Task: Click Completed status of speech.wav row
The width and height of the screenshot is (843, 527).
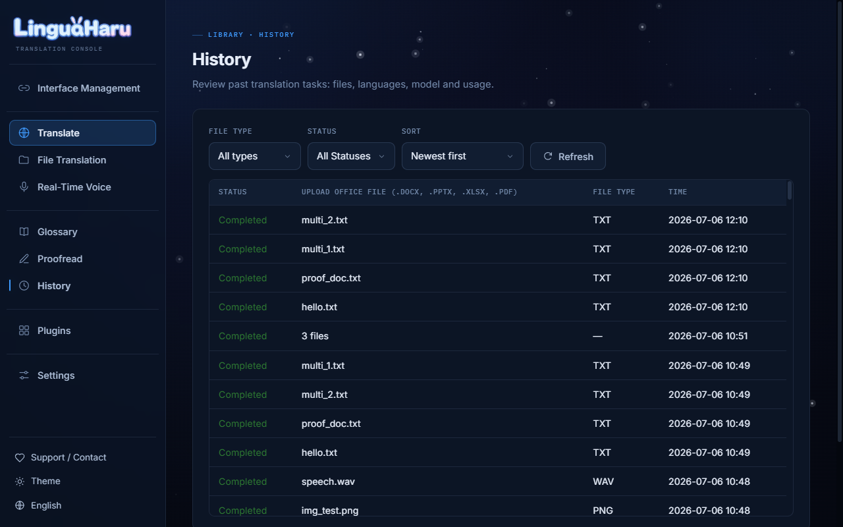Action: click(242, 482)
